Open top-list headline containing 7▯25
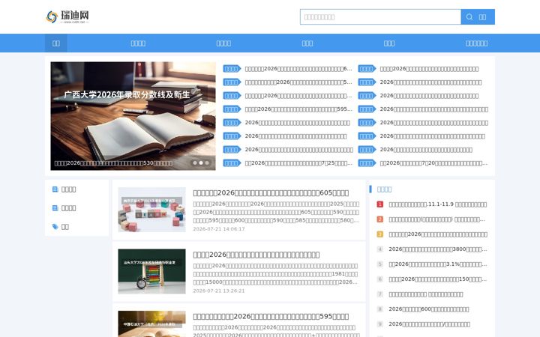 (x=298, y=163)
